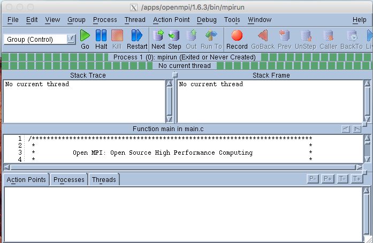This screenshot has width=373, height=243.
Task: Open the Process menu
Action: click(x=105, y=20)
